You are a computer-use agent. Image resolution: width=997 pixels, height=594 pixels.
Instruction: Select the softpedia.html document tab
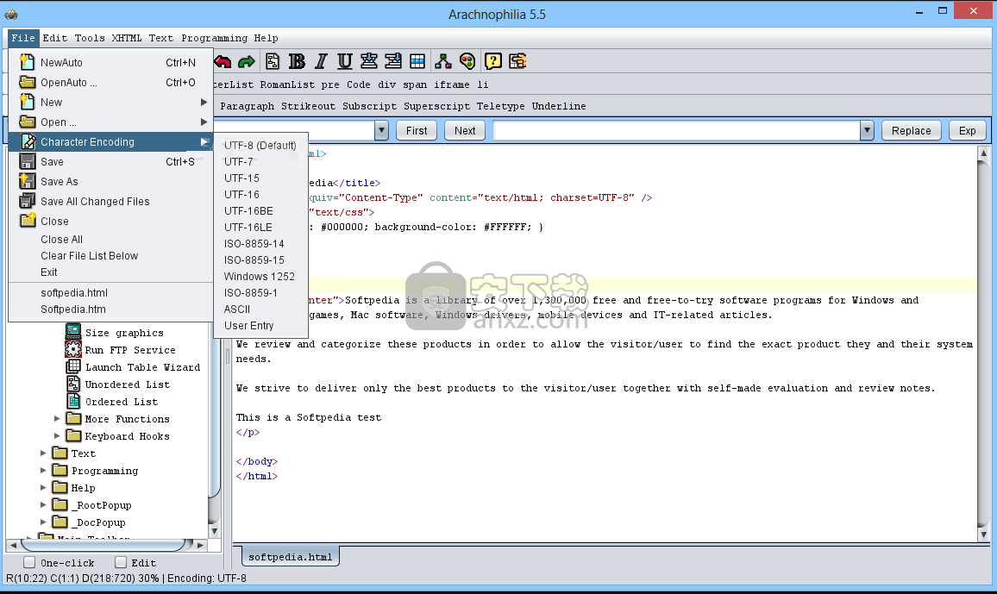tap(291, 557)
